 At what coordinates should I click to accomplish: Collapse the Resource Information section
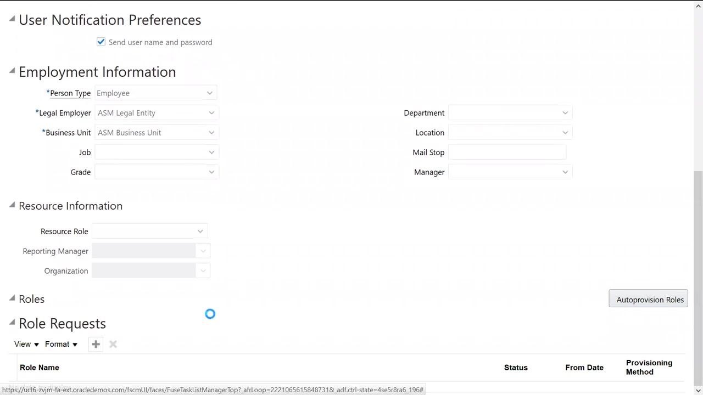pos(12,205)
